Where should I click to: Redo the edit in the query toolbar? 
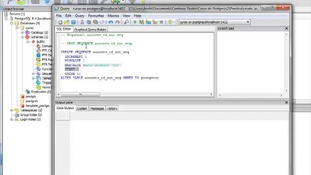tap(118, 22)
